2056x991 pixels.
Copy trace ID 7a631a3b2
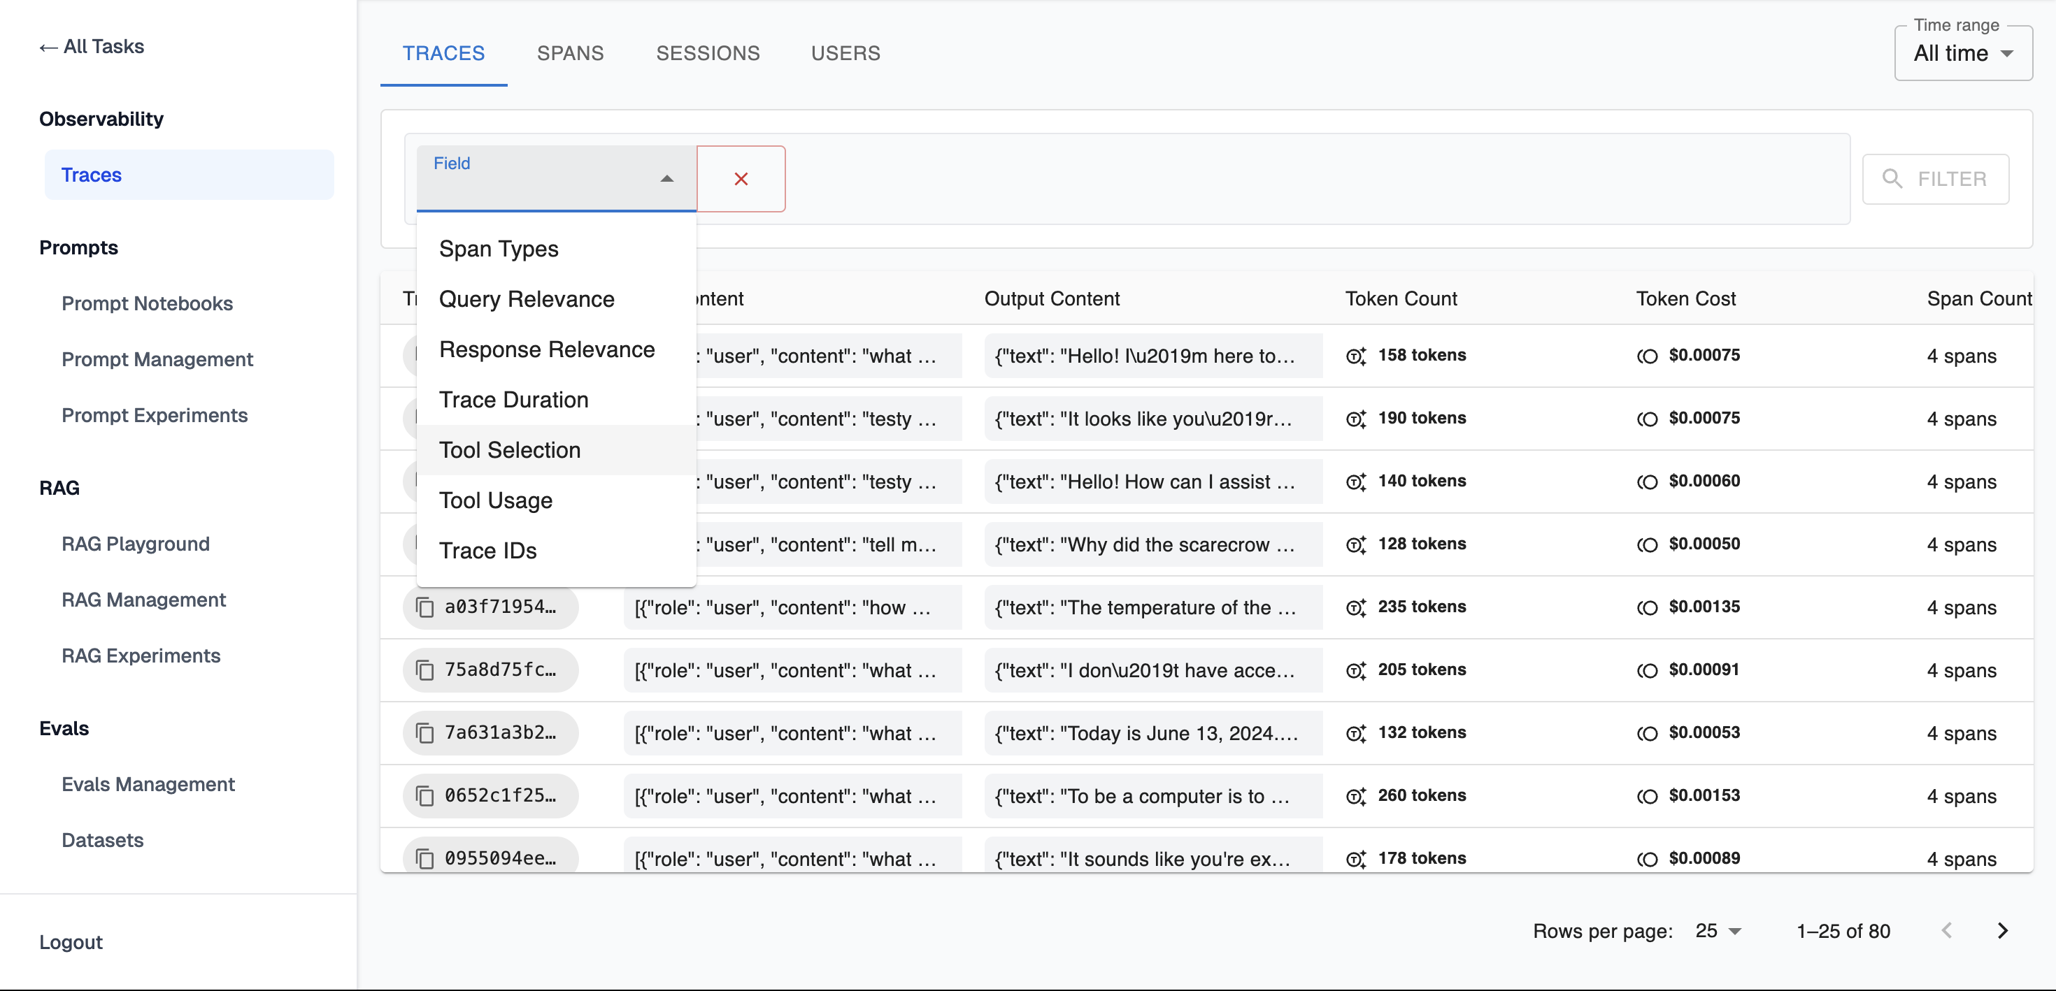(x=425, y=733)
